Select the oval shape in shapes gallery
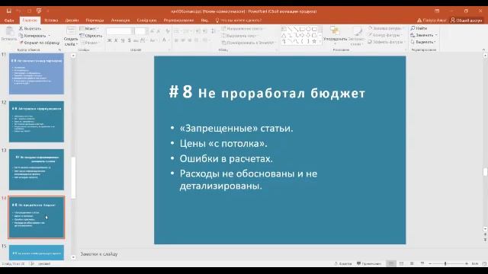This screenshot has width=488, height=274. tap(308, 29)
